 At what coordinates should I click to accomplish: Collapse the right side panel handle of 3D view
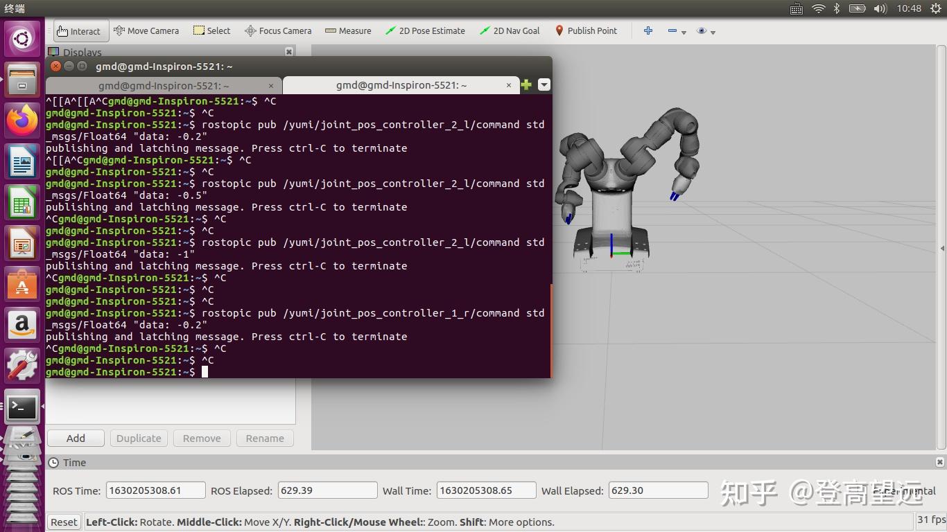click(942, 248)
